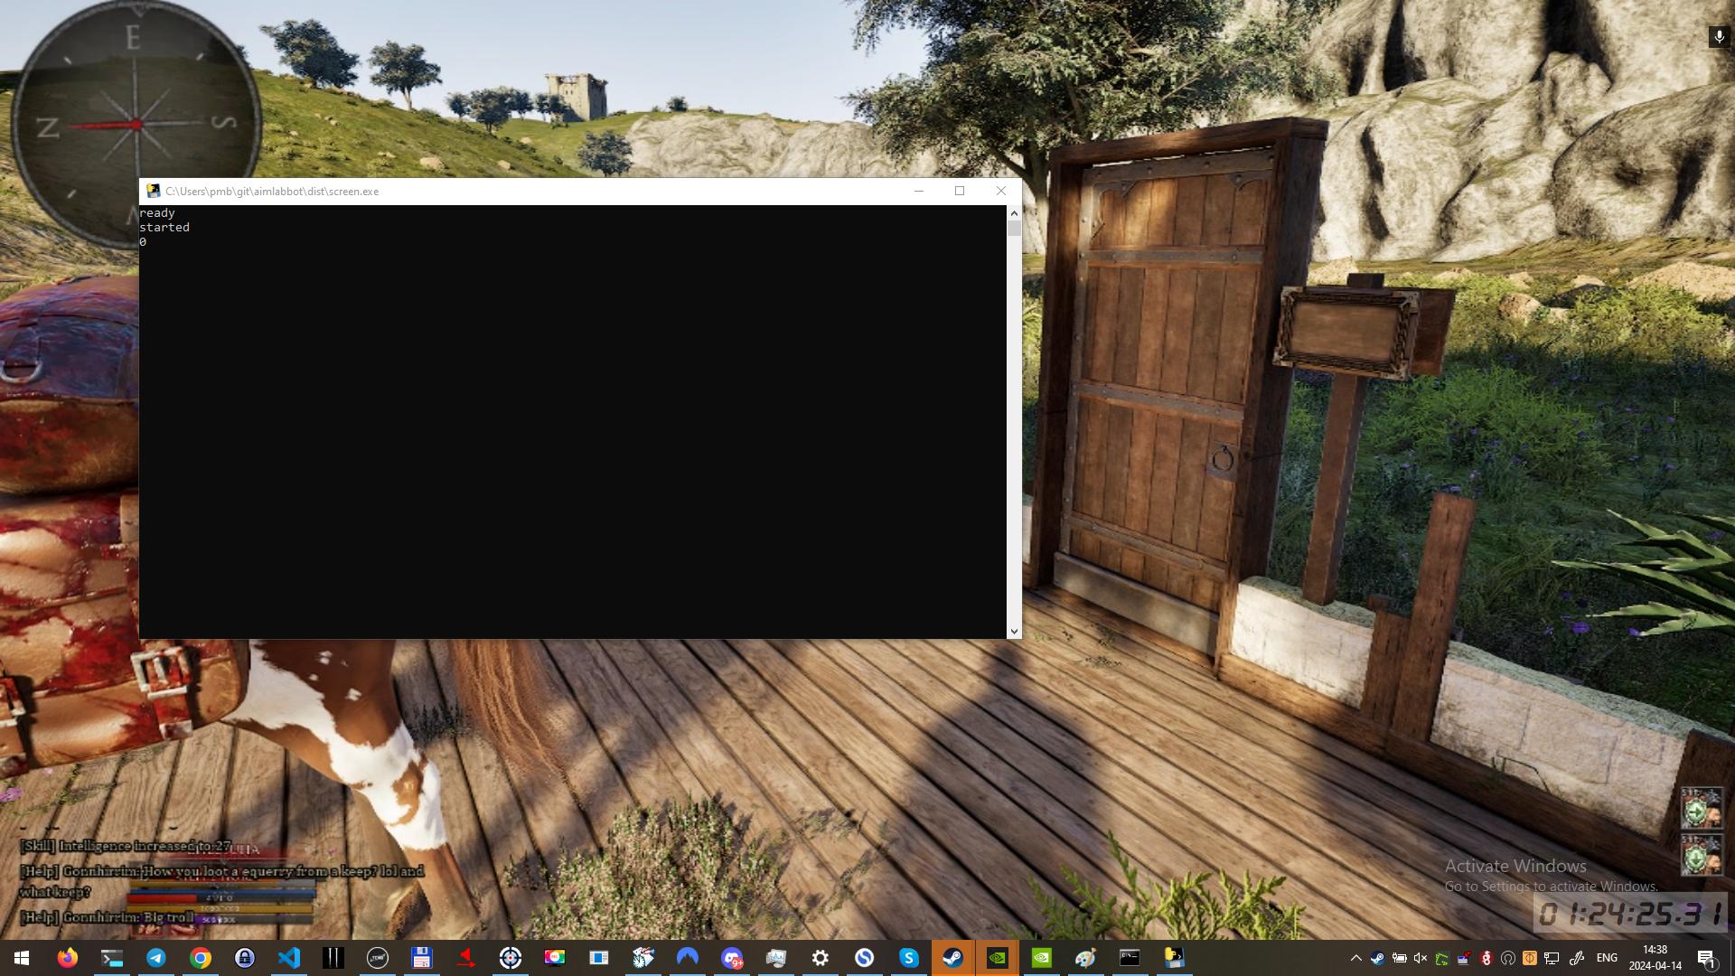1735x976 pixels.
Task: Open Google Chrome from the taskbar
Action: click(200, 958)
